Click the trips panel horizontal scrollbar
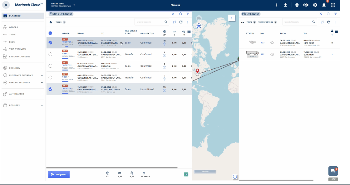Viewport: 350px width, 185px height. coord(276,180)
